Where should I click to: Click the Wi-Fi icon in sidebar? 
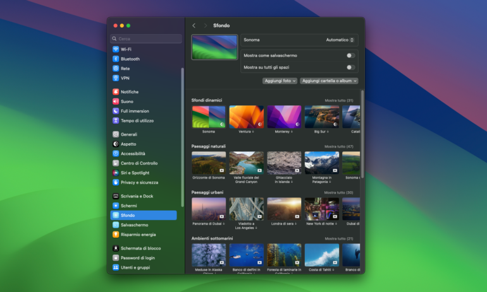116,49
